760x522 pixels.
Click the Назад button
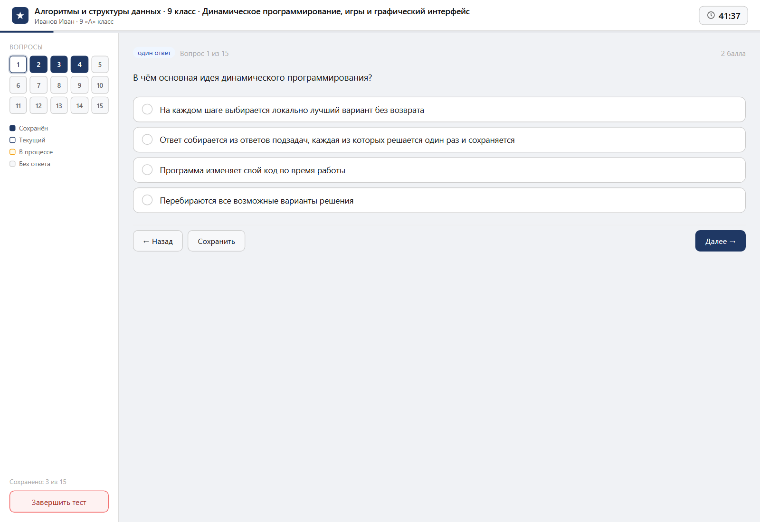point(158,241)
